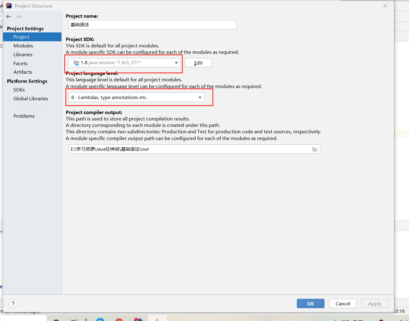Open the help question mark

[x=13, y=304]
